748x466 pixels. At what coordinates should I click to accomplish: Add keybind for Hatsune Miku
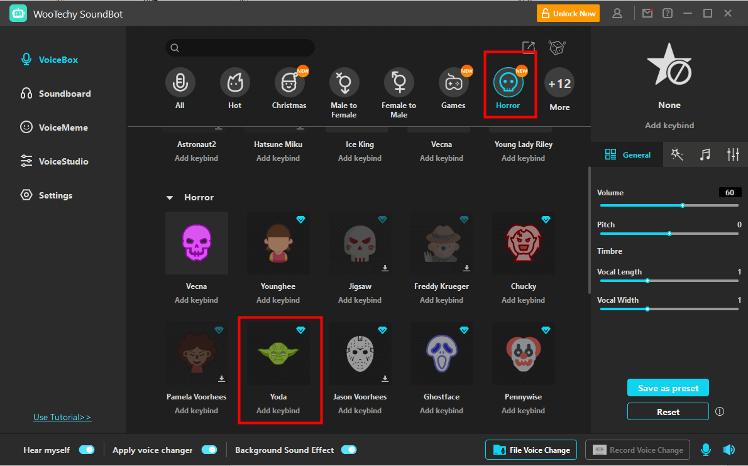pos(278,158)
